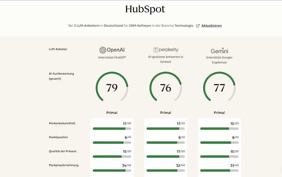
Task: Click the Gemini logo
Action: point(220,51)
